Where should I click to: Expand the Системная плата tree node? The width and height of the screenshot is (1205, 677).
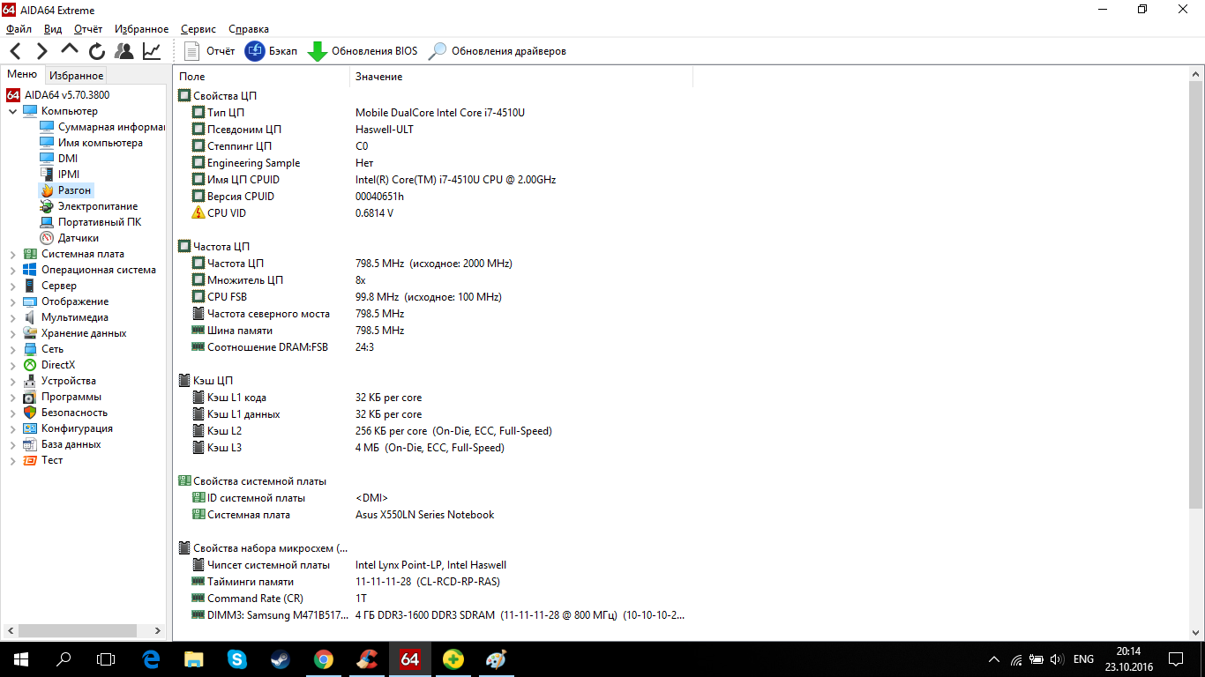point(12,254)
